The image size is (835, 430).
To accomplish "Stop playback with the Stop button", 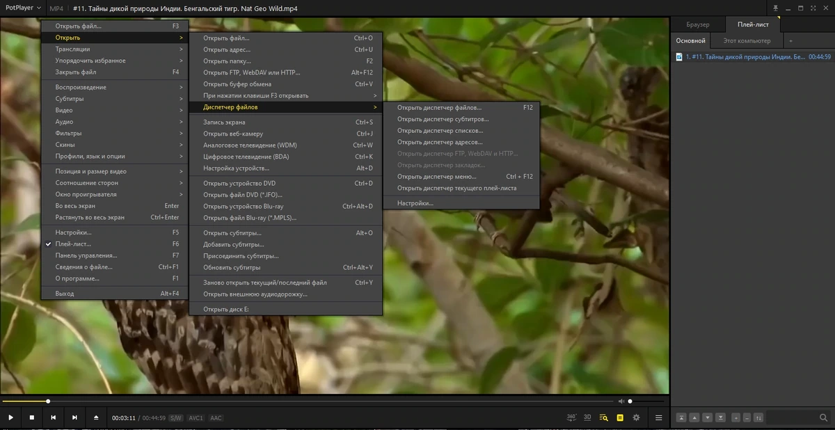I will tap(31, 417).
